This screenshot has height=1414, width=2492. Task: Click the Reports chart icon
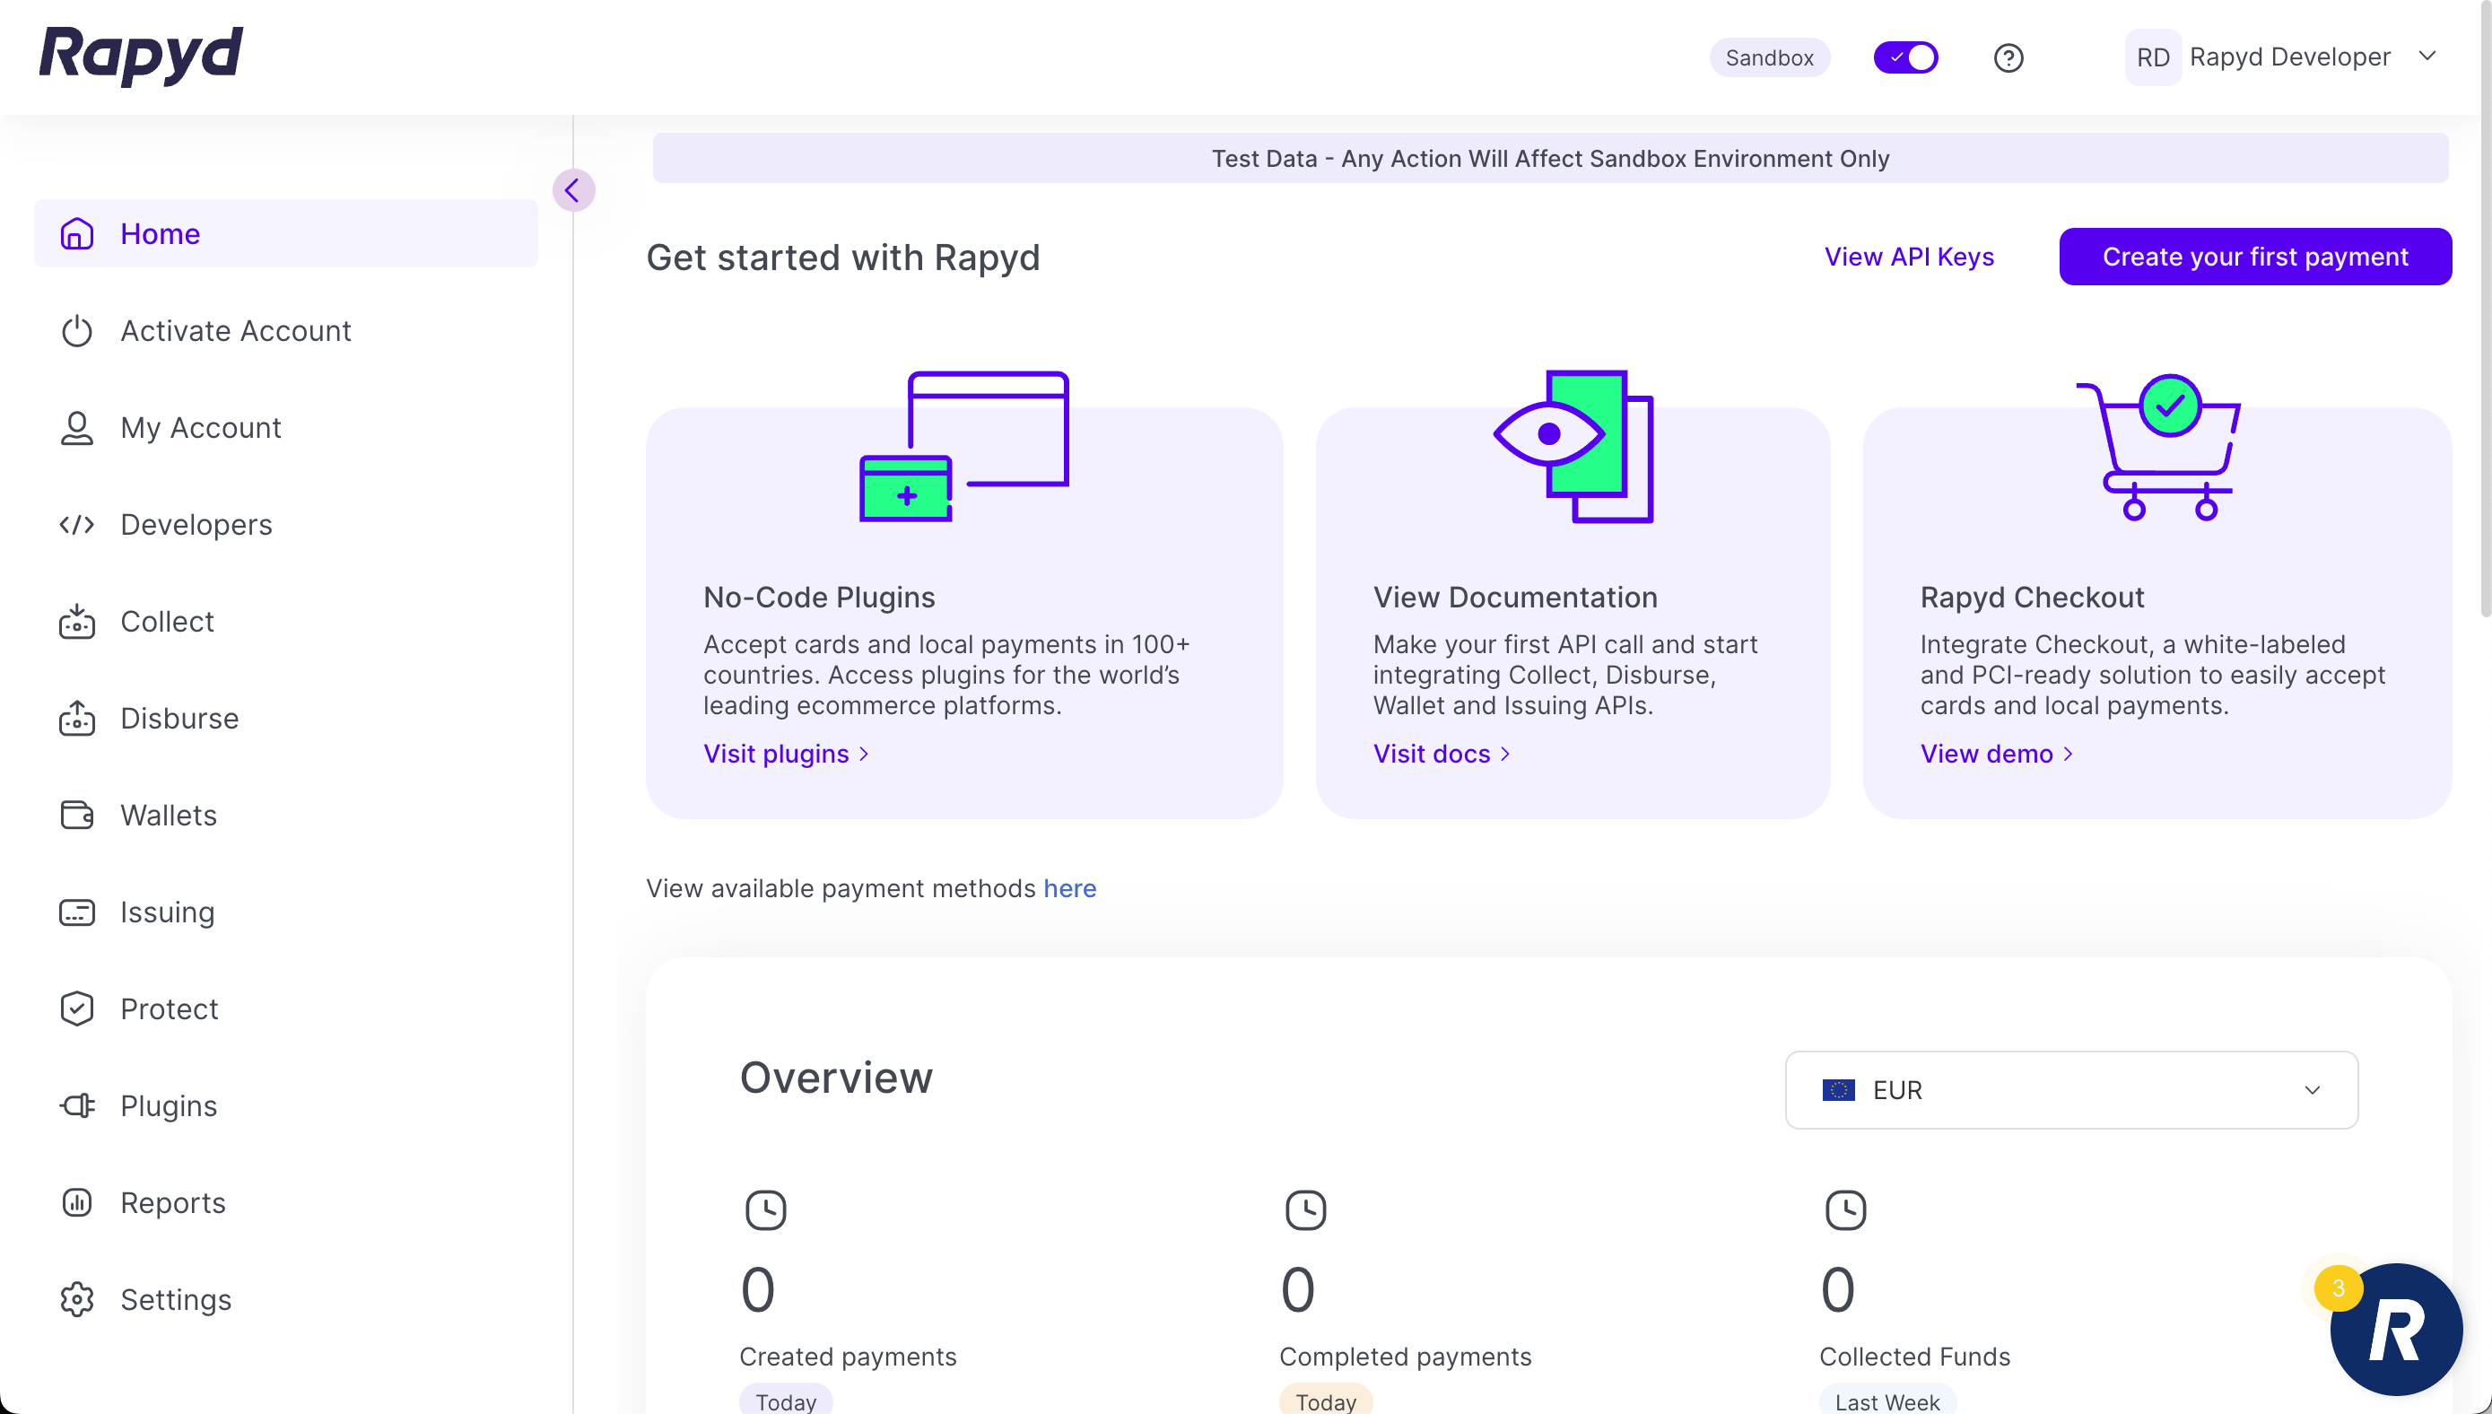click(x=76, y=1202)
